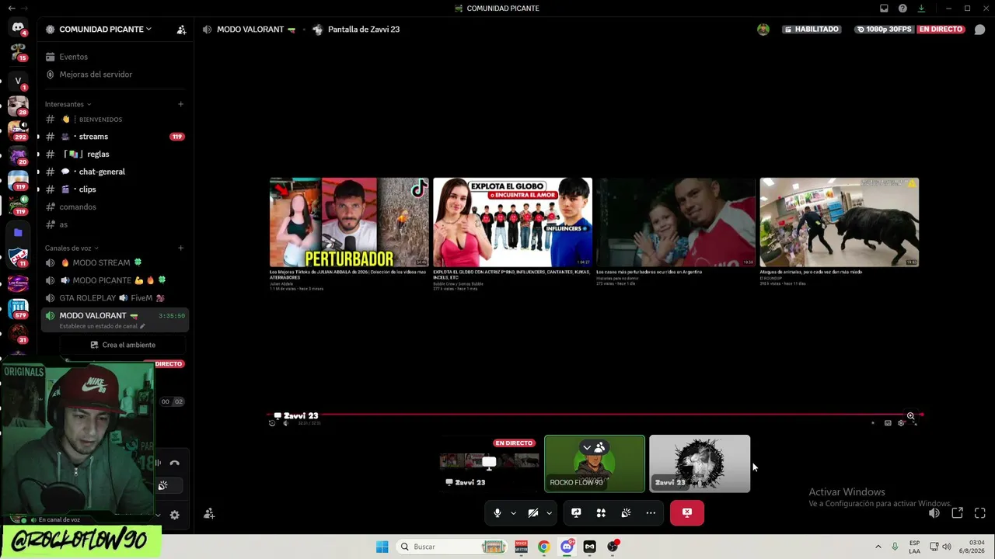Open the streams text channel
Screen dimensions: 995x559
click(x=115, y=137)
